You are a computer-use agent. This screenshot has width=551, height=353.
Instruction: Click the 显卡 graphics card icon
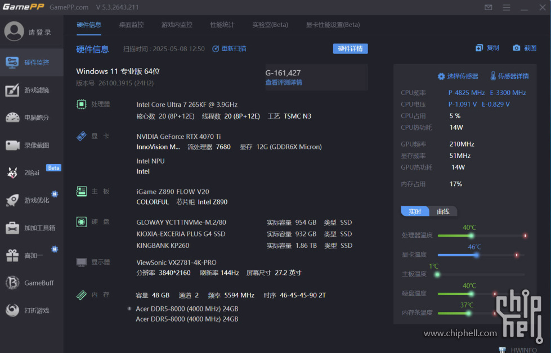pos(82,136)
